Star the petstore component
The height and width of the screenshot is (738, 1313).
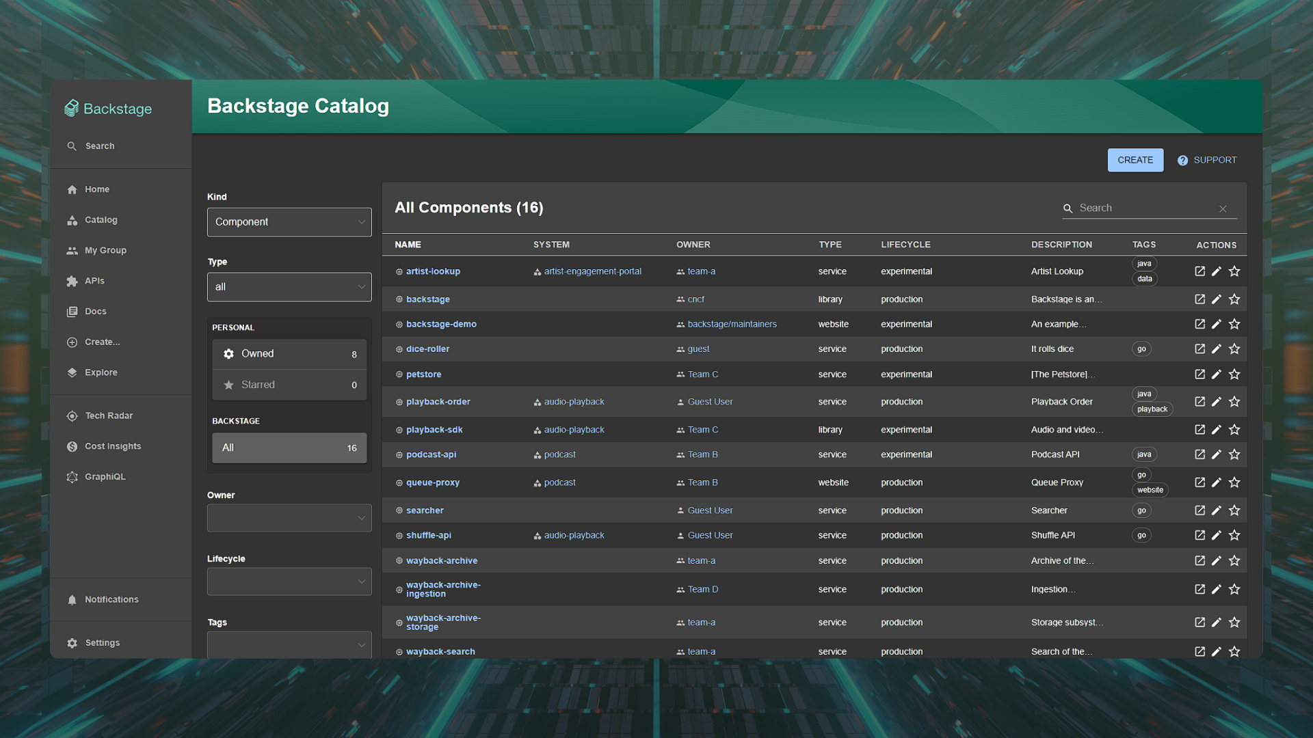click(1234, 374)
